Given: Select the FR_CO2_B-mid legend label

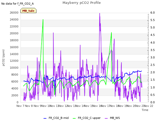Looking at the screenshot, I should click(59, 118).
